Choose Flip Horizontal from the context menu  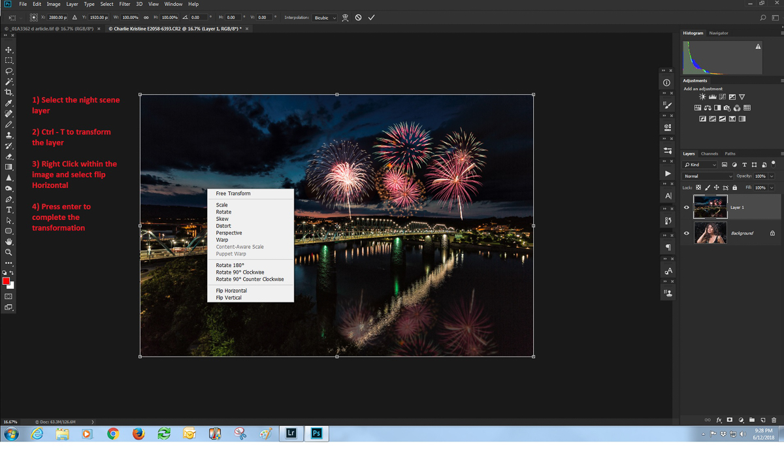[x=231, y=291]
